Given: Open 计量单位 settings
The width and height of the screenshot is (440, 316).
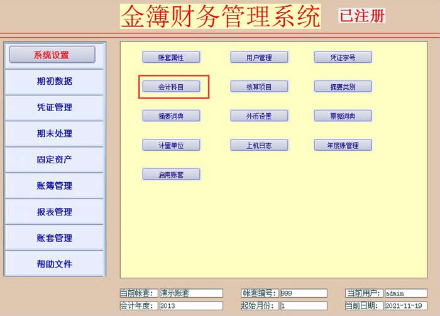Looking at the screenshot, I should [171, 146].
